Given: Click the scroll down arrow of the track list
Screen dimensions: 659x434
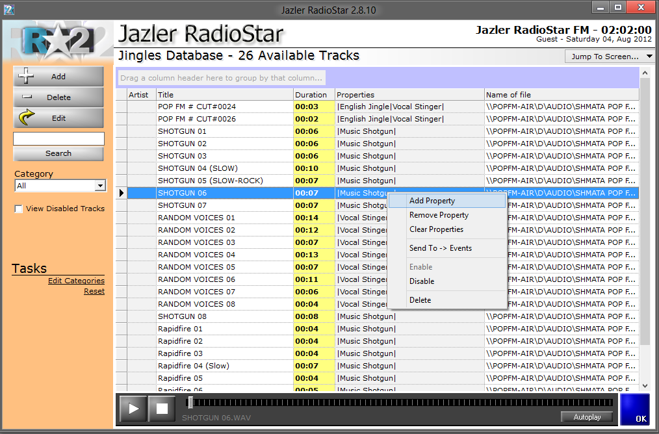Looking at the screenshot, I should tap(645, 386).
